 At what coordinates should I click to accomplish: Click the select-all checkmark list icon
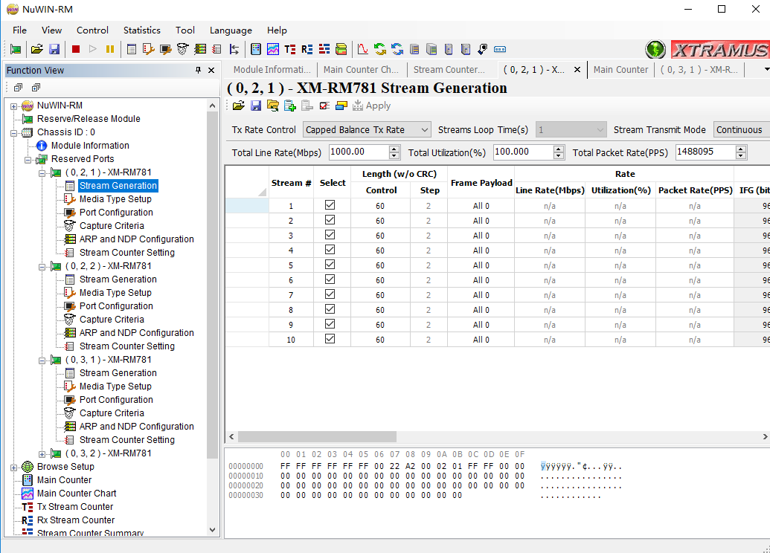coord(324,106)
